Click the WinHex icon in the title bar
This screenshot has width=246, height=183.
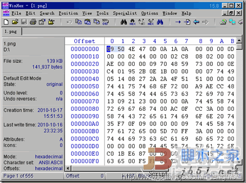tap(5, 6)
